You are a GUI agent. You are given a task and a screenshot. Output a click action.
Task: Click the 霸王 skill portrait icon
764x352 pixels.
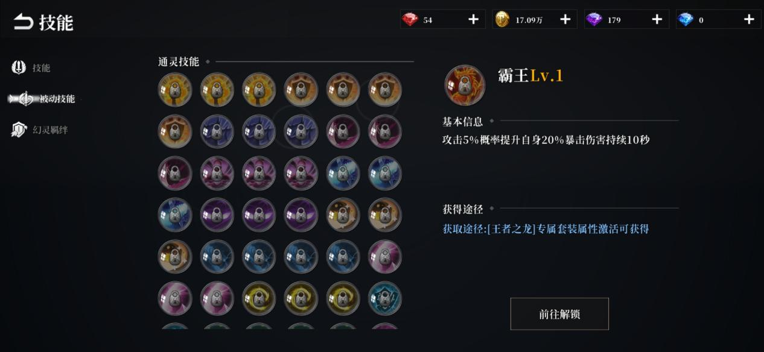point(465,86)
